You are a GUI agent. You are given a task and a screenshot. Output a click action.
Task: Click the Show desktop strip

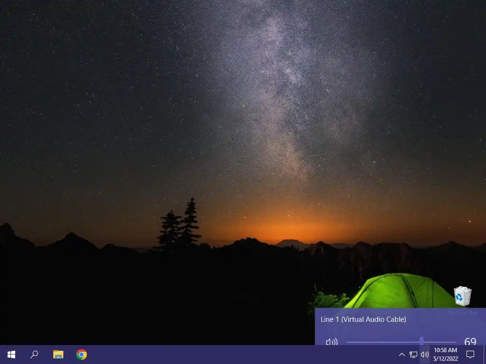coord(485,355)
